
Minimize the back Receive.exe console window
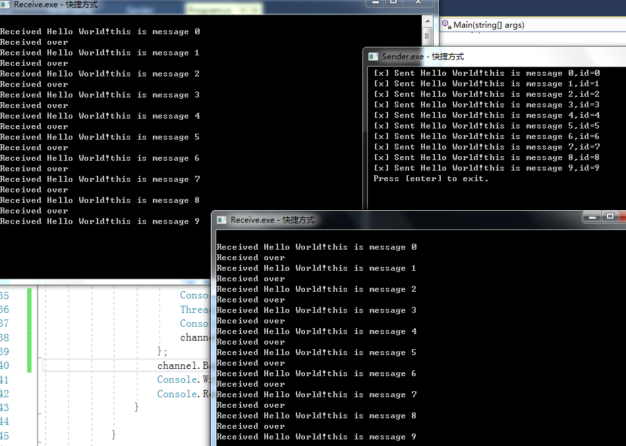click(376, 3)
